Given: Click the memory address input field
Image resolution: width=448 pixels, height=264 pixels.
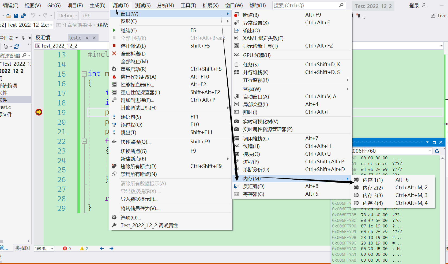Looking at the screenshot, I should pyautogui.click(x=390, y=151).
